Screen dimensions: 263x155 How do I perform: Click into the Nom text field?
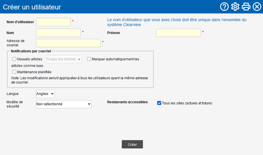pyautogui.click(x=58, y=33)
